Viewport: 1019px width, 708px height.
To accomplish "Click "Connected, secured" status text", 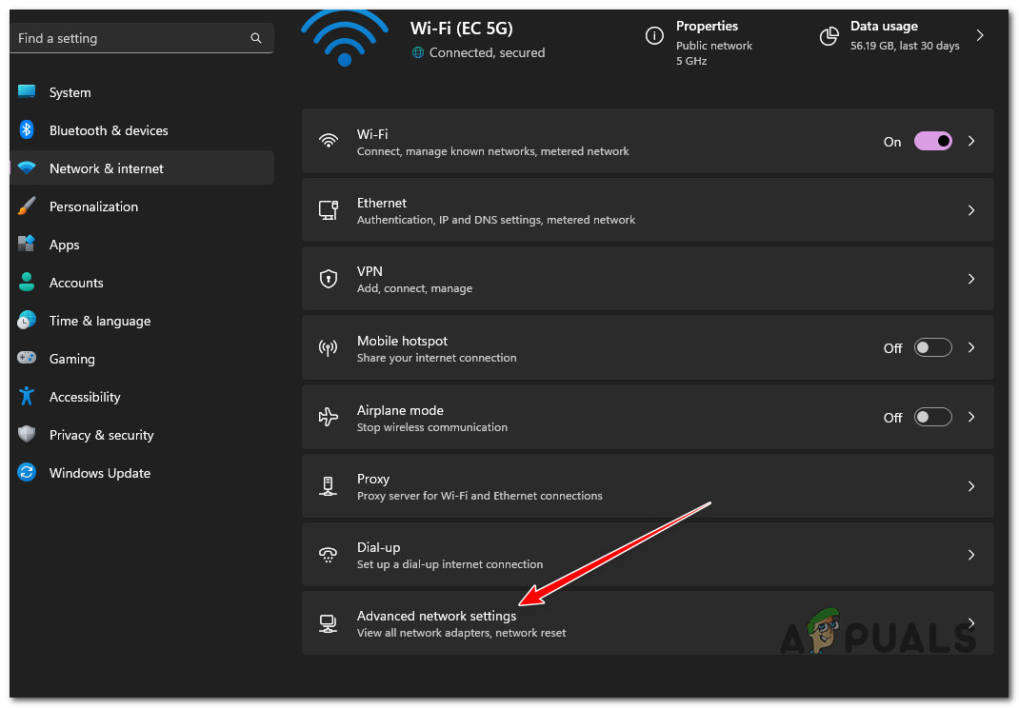I will point(487,52).
